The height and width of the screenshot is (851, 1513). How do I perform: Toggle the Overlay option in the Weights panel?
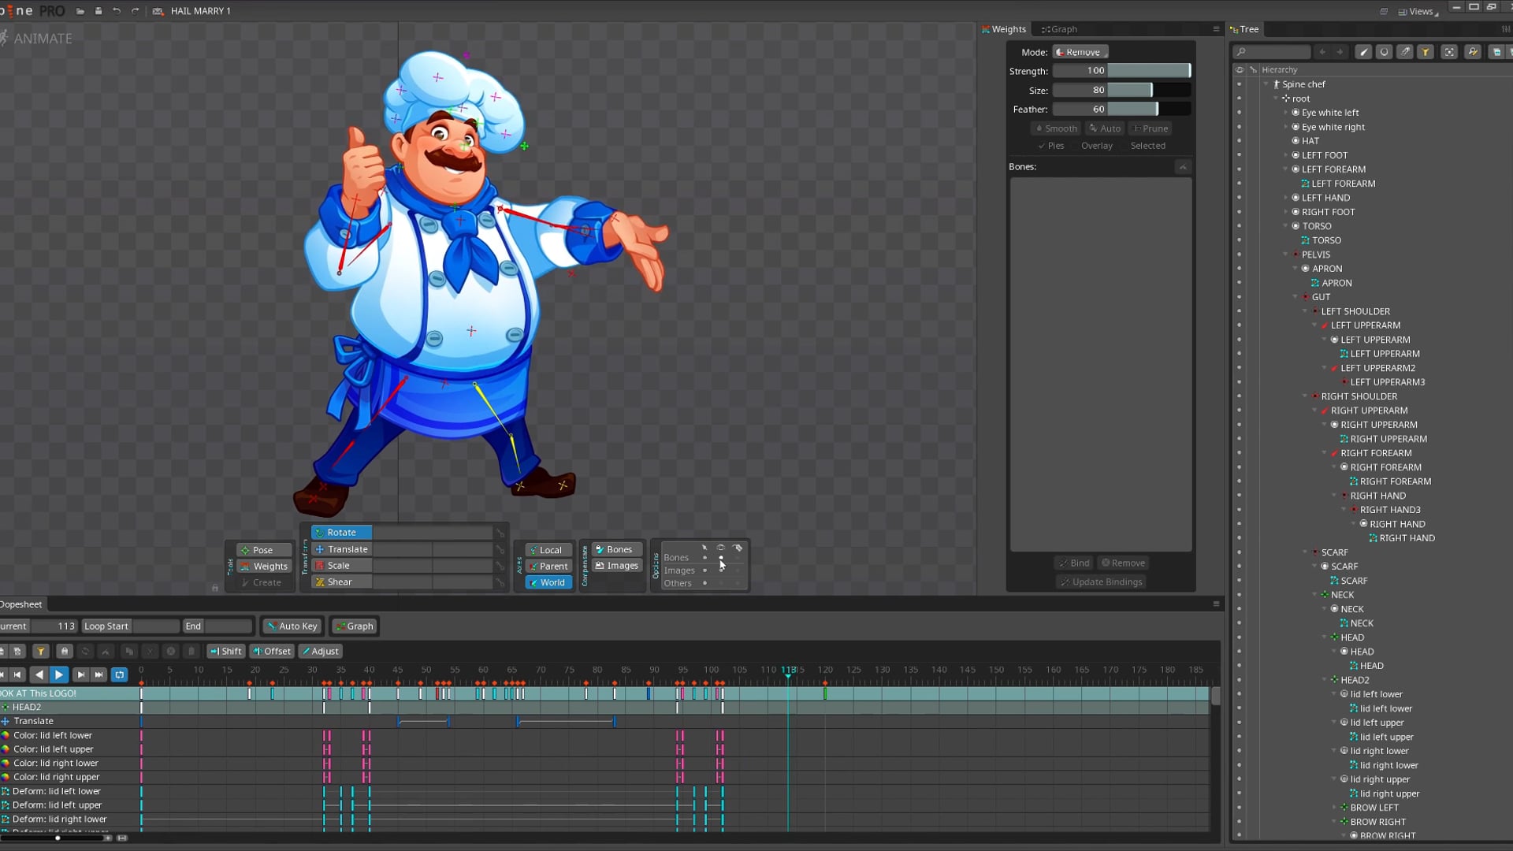tap(1097, 145)
